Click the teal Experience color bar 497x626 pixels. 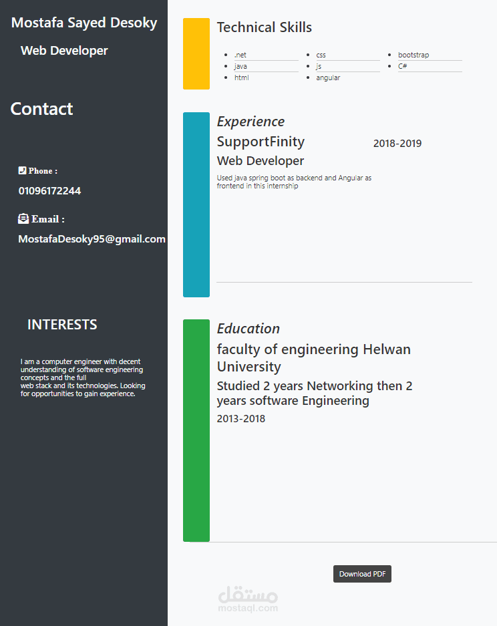click(196, 204)
